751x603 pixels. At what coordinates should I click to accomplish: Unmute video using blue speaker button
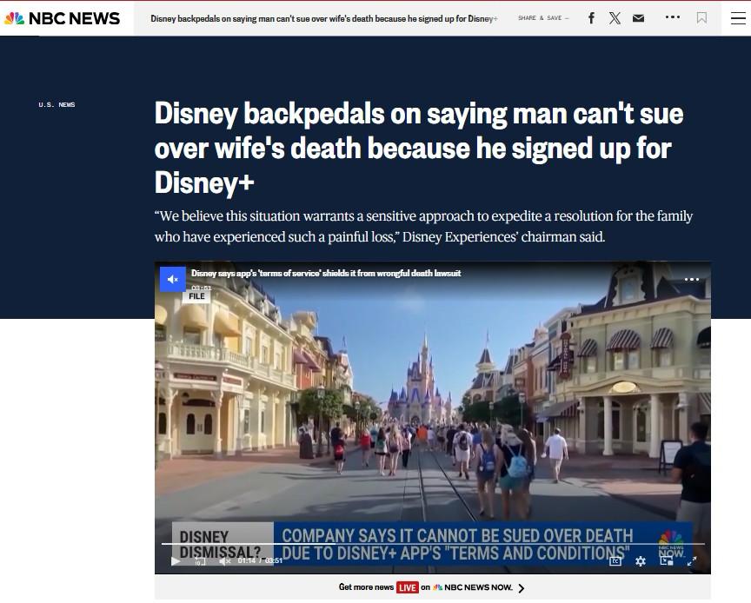172,279
